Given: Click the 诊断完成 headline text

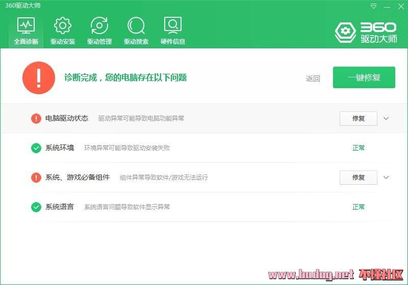Looking at the screenshot, I should (125, 77).
